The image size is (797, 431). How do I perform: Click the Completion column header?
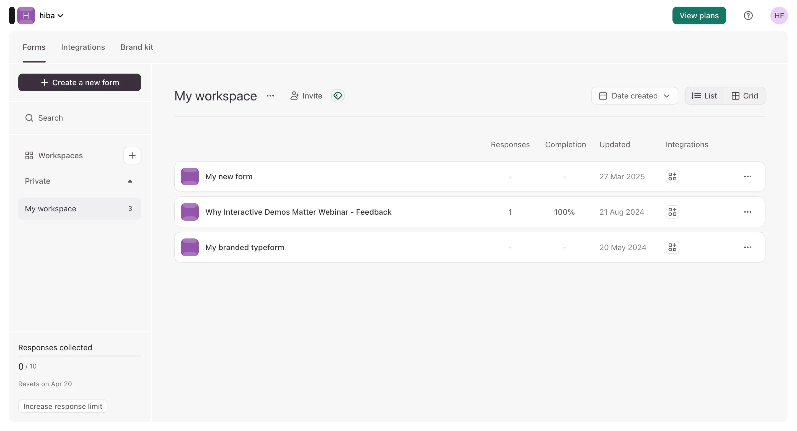click(565, 144)
